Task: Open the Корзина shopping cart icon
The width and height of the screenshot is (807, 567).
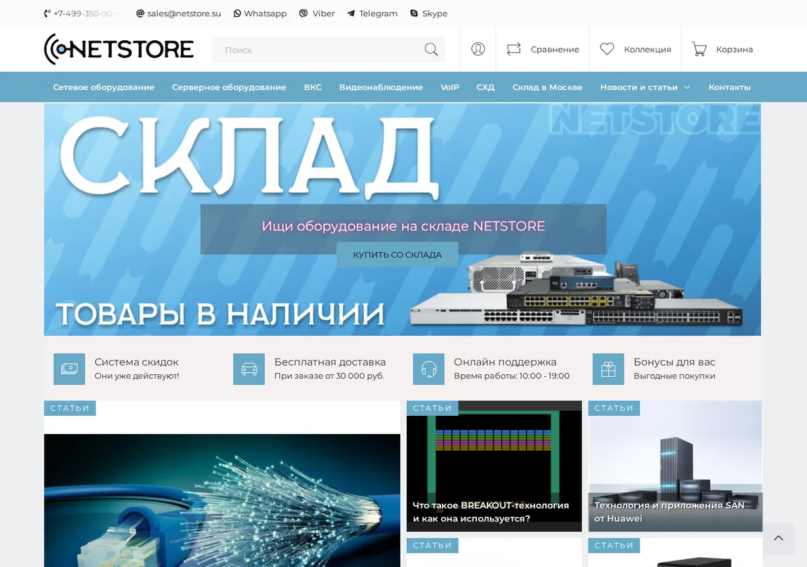Action: tap(699, 49)
